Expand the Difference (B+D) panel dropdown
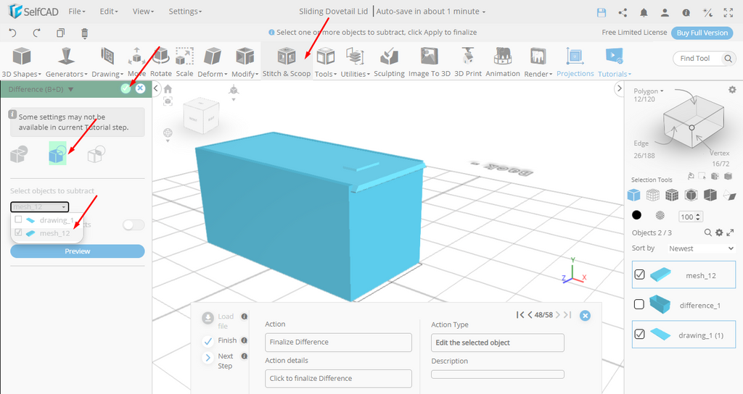 pos(70,89)
